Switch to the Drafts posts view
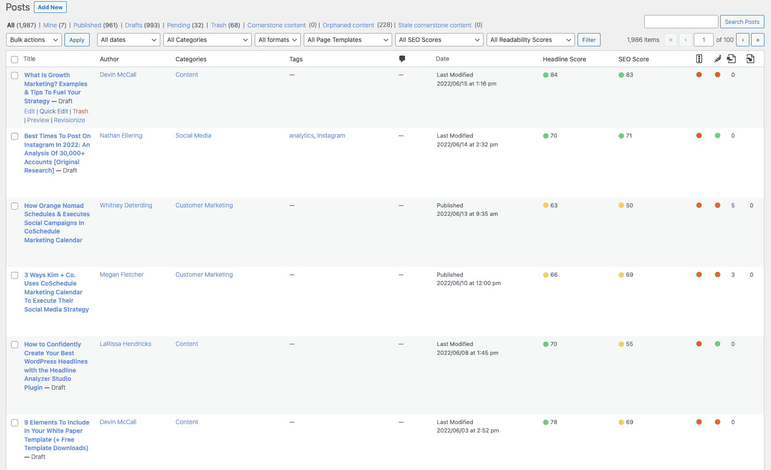This screenshot has height=470, width=771. click(x=133, y=25)
